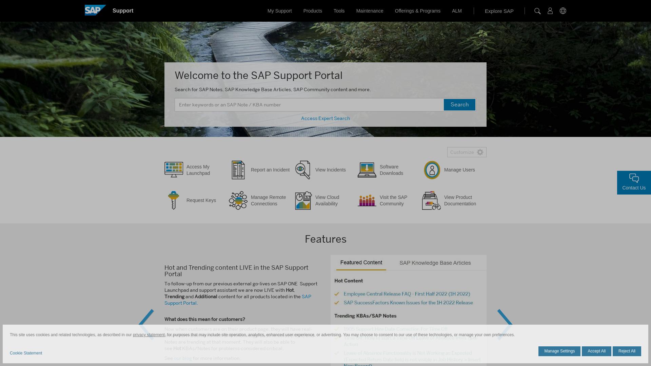Open the Maintenance menu
651x366 pixels.
[x=370, y=11]
